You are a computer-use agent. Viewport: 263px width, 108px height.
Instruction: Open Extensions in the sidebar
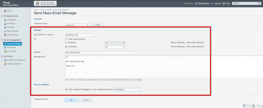pos(12,51)
